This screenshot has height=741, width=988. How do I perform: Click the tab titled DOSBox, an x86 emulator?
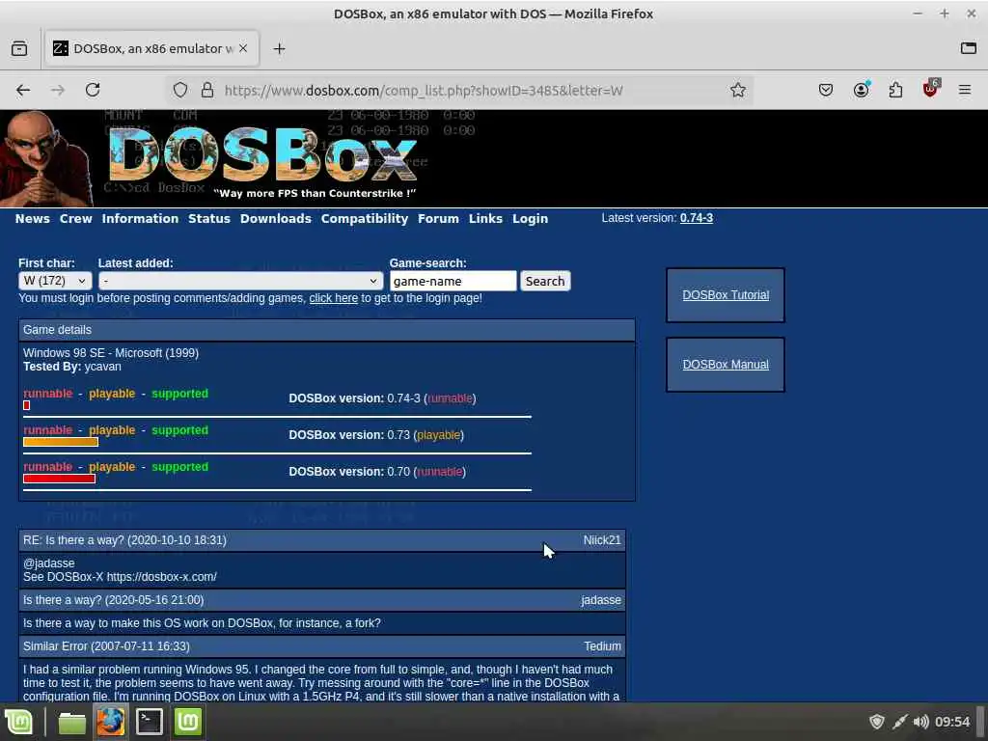click(x=151, y=48)
